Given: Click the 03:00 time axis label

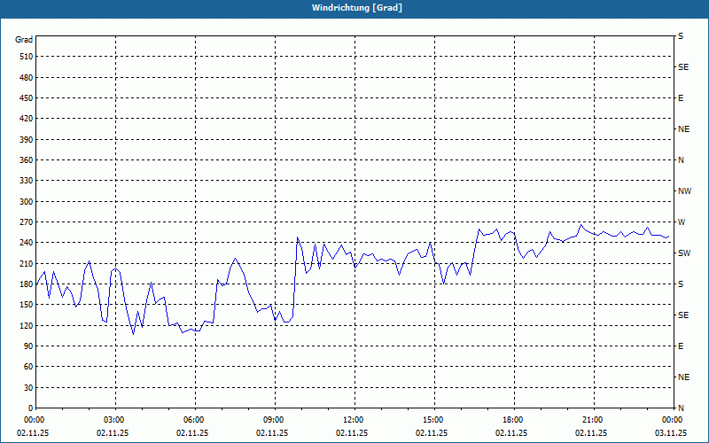Looking at the screenshot, I should point(115,420).
